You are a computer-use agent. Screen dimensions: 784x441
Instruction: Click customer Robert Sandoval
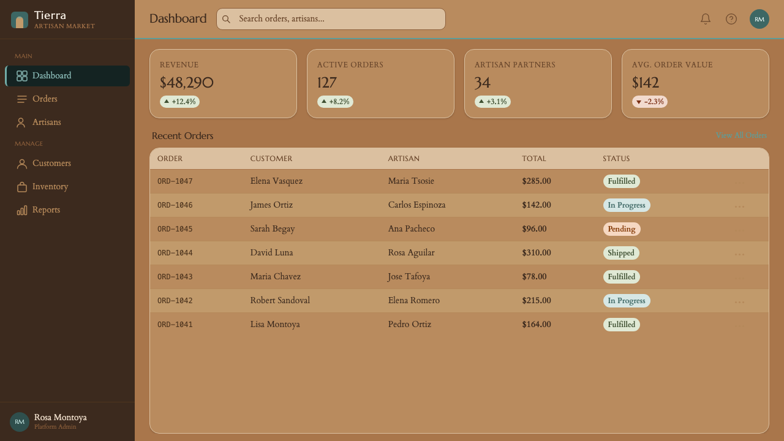click(280, 301)
